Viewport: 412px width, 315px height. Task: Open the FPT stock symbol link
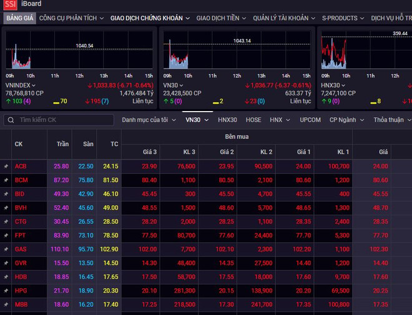pyautogui.click(x=21, y=235)
